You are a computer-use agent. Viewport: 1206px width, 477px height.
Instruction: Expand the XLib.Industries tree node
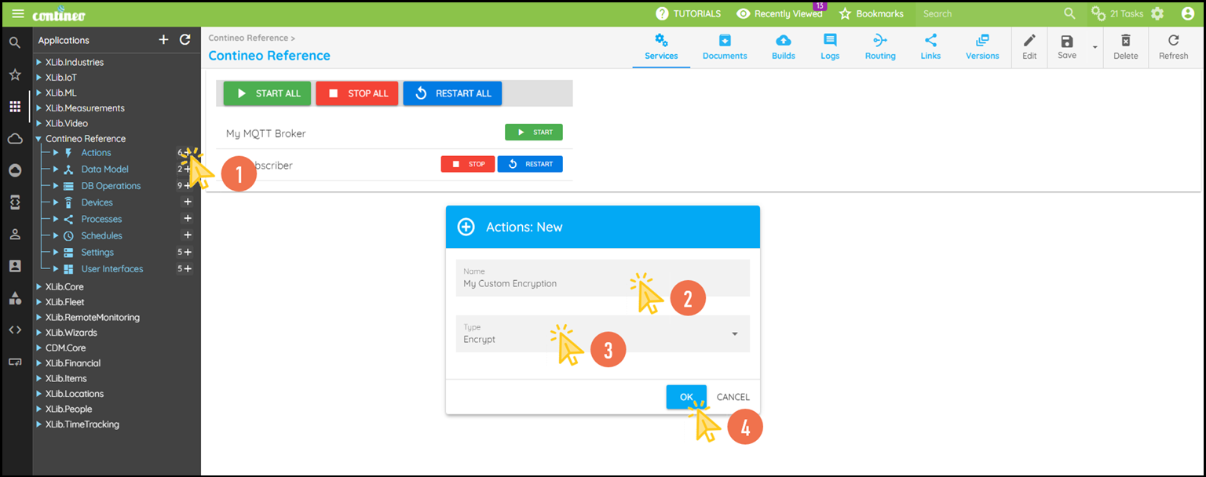(39, 62)
